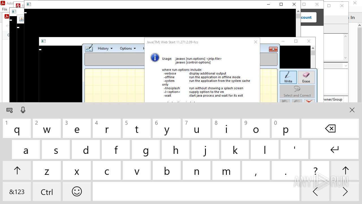Tap the f key

pyautogui.click(x=116, y=149)
